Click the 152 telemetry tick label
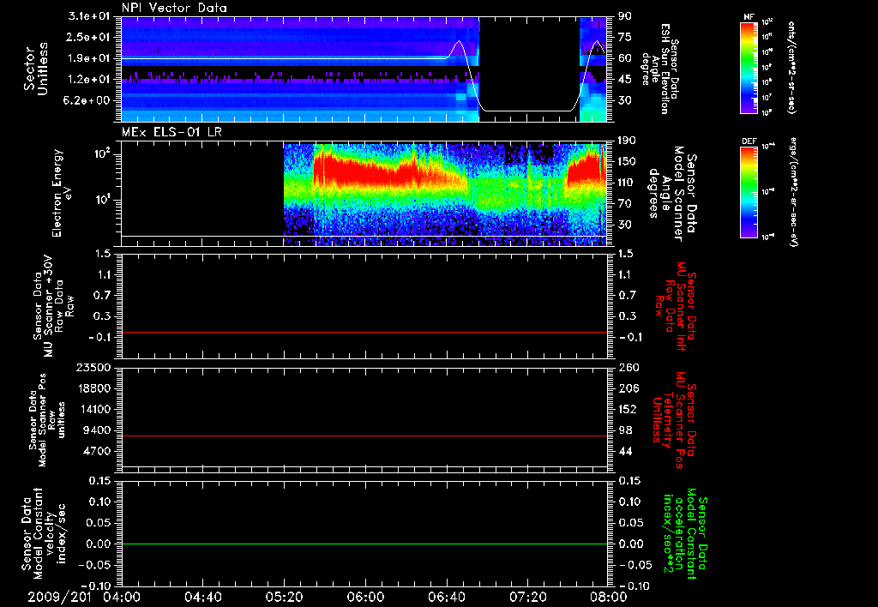This screenshot has height=607, width=878. (628, 409)
